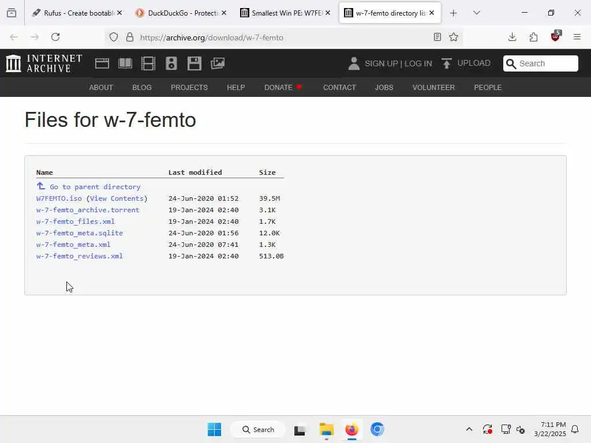This screenshot has width=591, height=443.
Task: Click SIGN UP link
Action: 381,63
